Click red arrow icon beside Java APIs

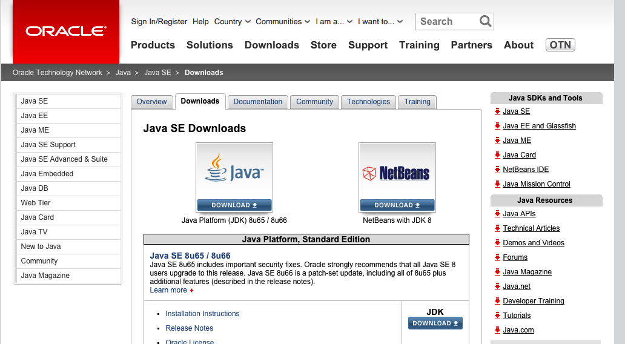(497, 214)
